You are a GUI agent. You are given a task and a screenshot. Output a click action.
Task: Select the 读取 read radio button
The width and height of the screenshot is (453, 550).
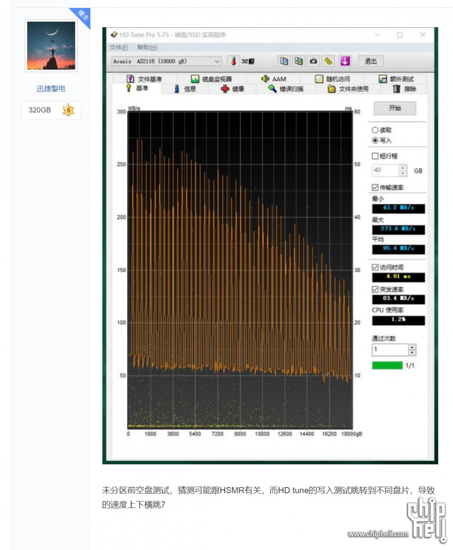point(375,130)
